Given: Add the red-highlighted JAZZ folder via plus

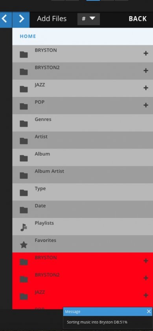Looking at the screenshot, I should point(146,295).
